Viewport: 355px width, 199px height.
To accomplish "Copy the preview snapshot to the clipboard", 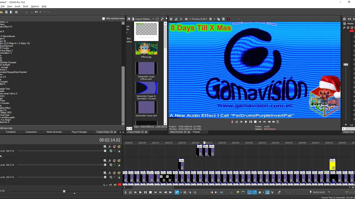I will 218,19.
